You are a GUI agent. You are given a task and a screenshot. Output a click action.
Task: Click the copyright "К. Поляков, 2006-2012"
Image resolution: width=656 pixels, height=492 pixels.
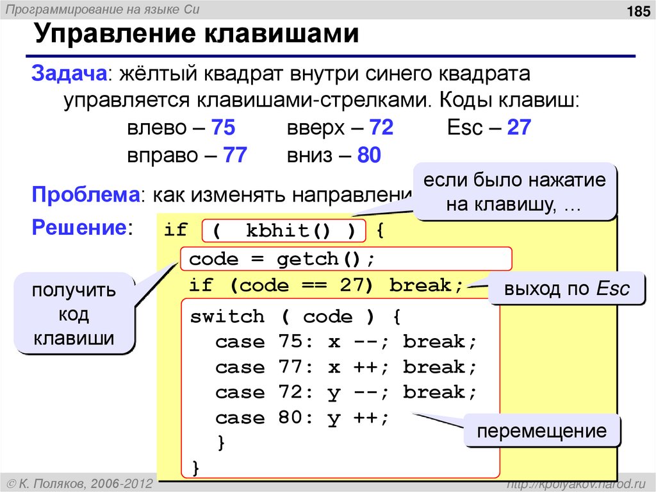[x=80, y=484]
